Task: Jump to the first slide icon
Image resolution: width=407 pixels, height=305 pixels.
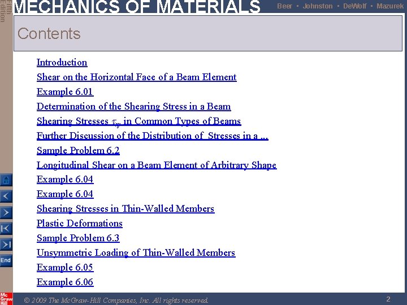Action: click(x=6, y=229)
